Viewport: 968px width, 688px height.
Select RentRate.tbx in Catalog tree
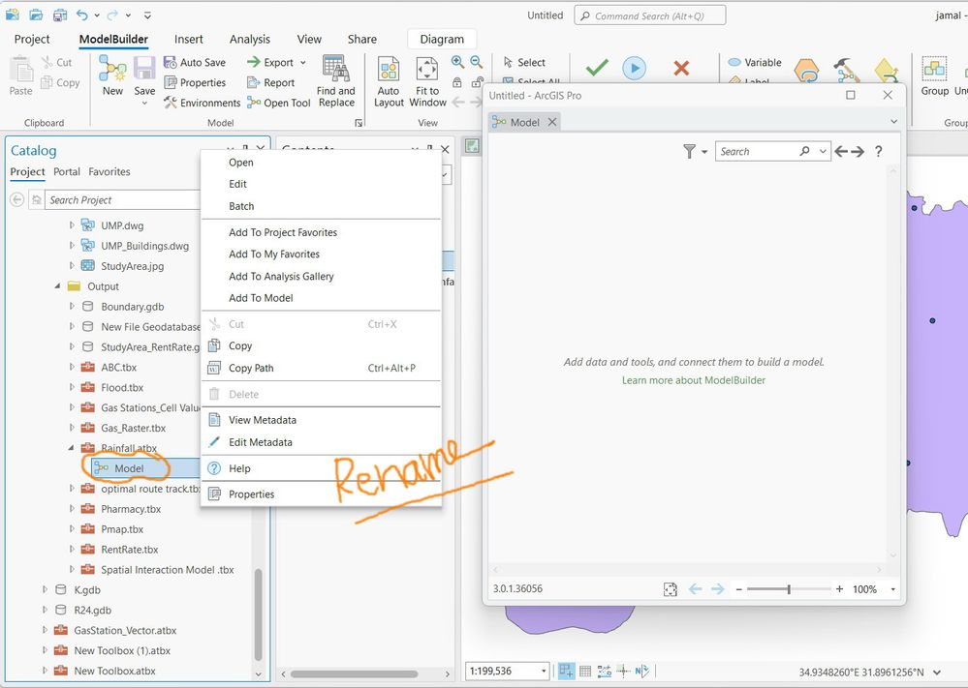(x=130, y=550)
